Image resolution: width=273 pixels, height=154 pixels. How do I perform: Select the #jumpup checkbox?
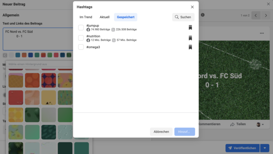pos(81,27)
